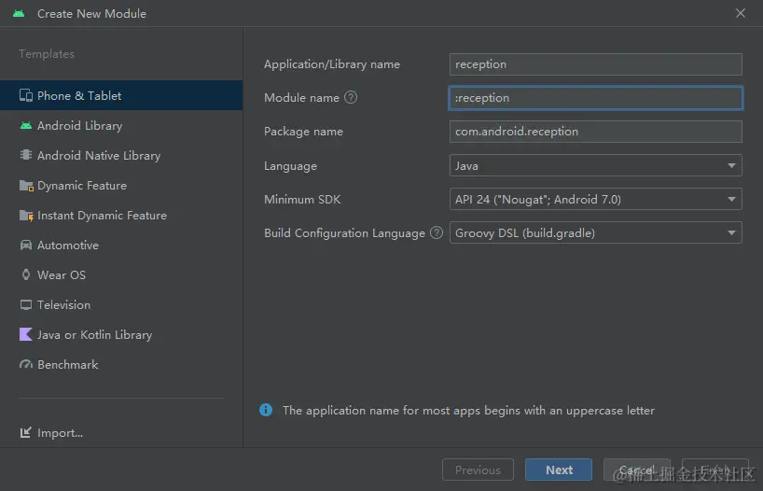
Task: Click the Android Native Library chip icon
Action: click(26, 155)
